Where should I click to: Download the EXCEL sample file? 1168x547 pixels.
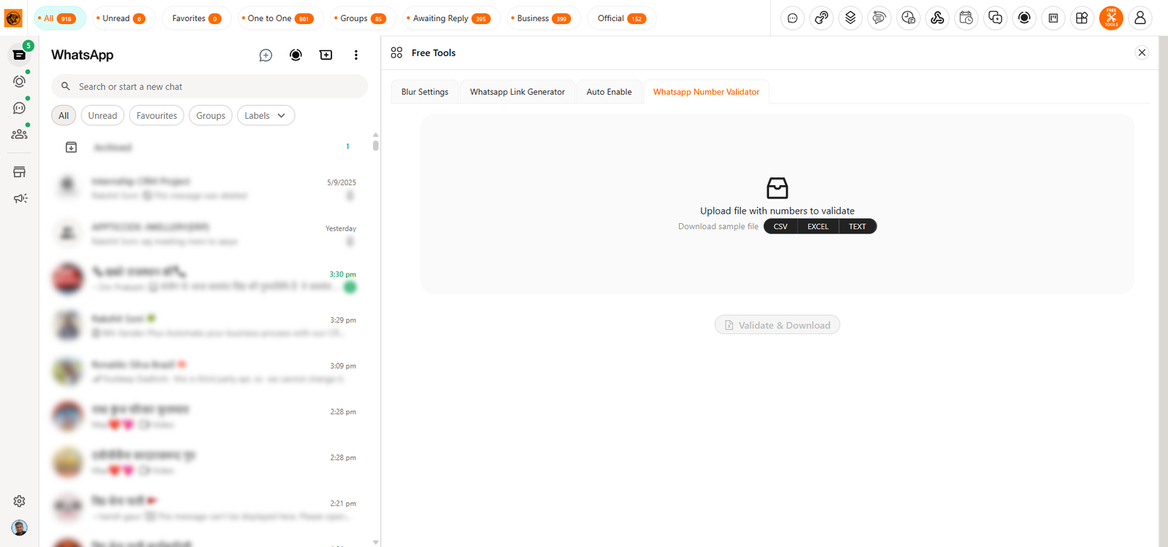click(818, 227)
